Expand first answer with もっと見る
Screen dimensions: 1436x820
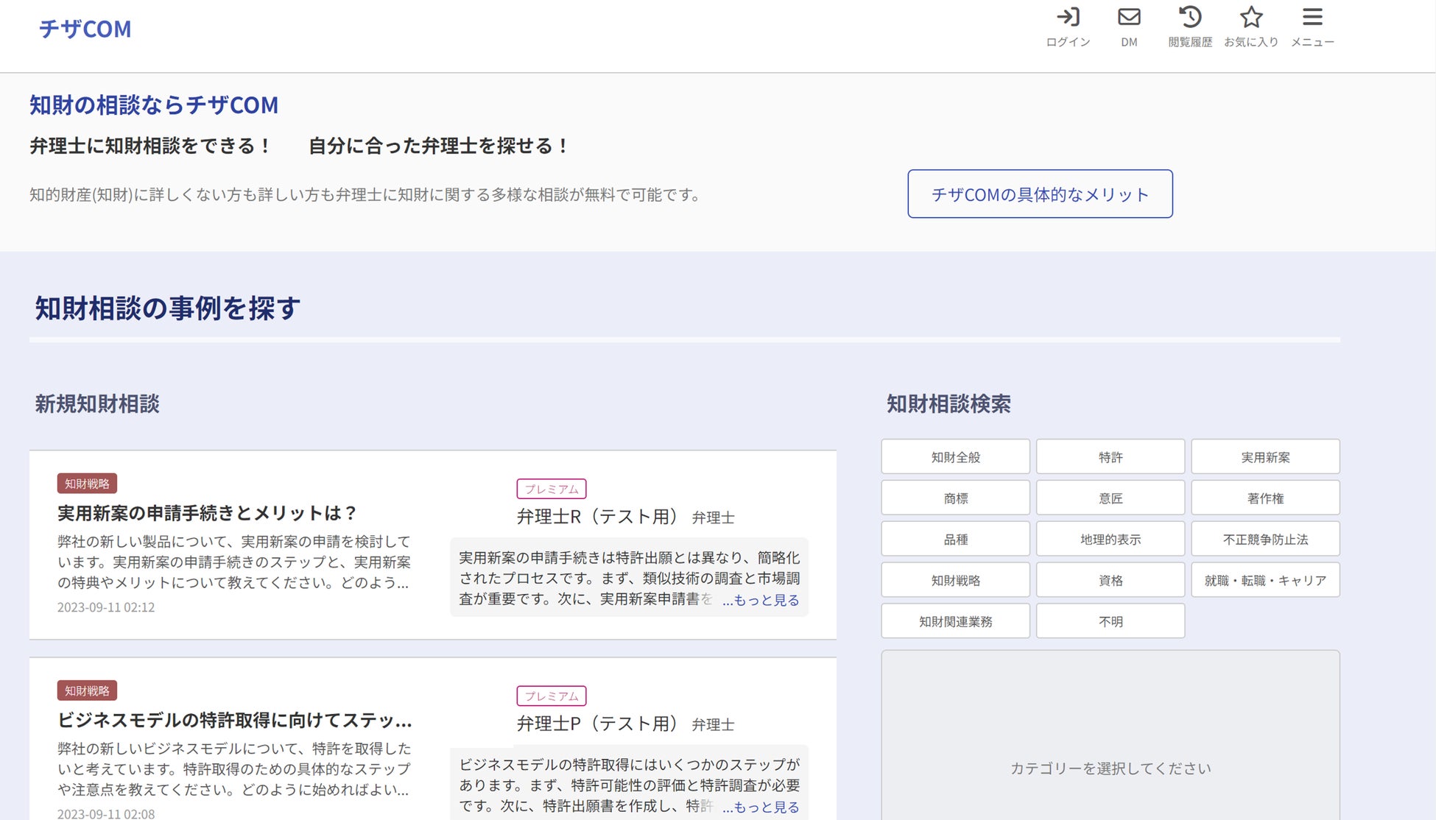click(761, 600)
